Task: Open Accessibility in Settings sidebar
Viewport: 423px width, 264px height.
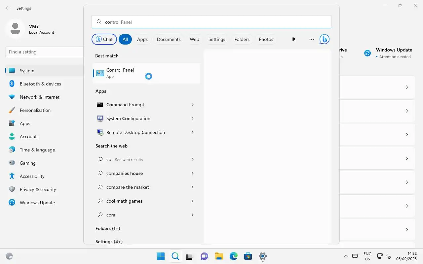Action: (44, 176)
